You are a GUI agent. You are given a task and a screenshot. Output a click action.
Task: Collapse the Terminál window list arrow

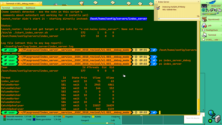click(x=221, y=35)
